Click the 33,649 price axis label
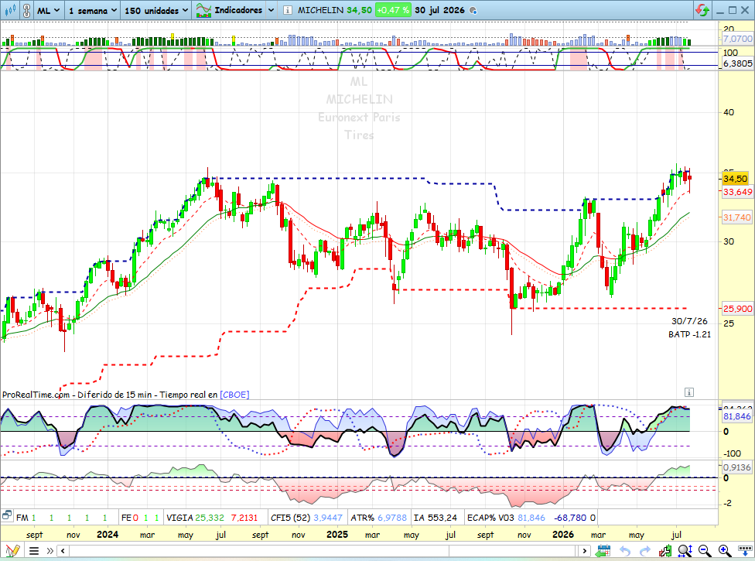The width and height of the screenshot is (755, 561). click(x=737, y=192)
